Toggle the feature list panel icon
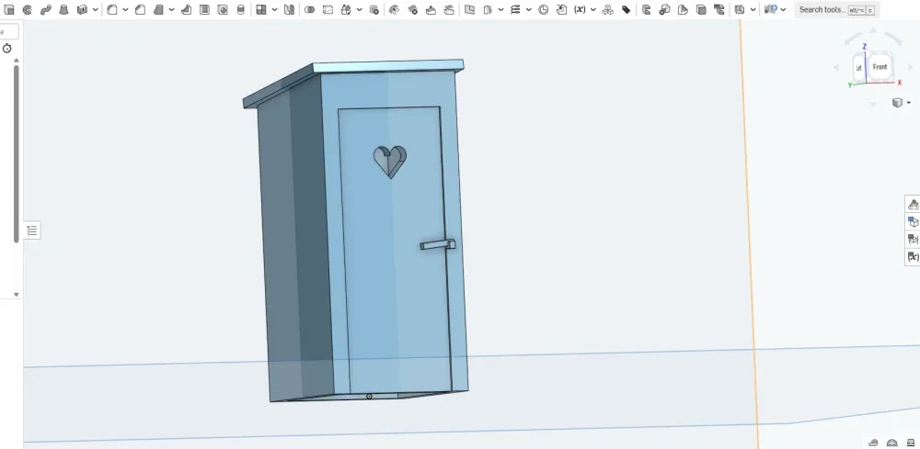Viewport: 920px width, 449px height. click(x=31, y=230)
